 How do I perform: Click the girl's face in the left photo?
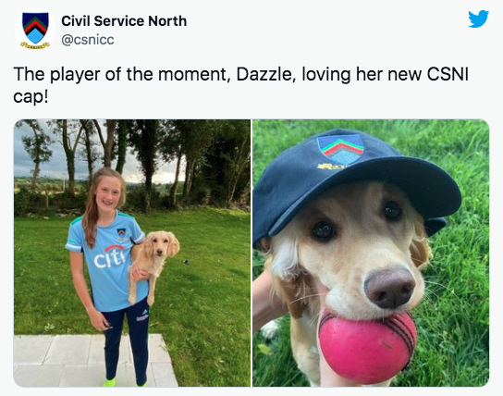tap(107, 194)
